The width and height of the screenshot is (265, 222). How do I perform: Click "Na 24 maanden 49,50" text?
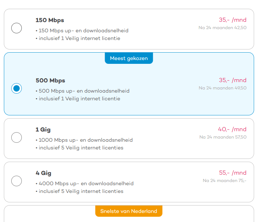(222, 88)
